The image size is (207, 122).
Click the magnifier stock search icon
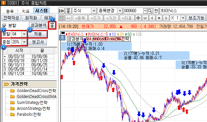coord(150,11)
